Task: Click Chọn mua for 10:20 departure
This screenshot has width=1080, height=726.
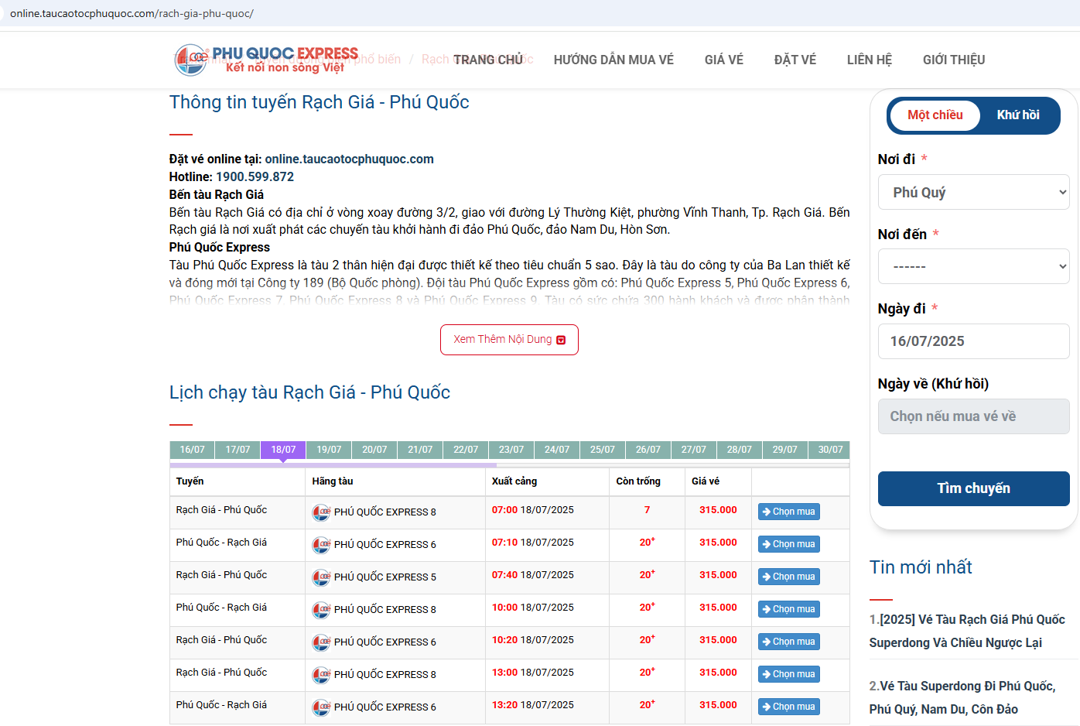Action: [x=788, y=642]
